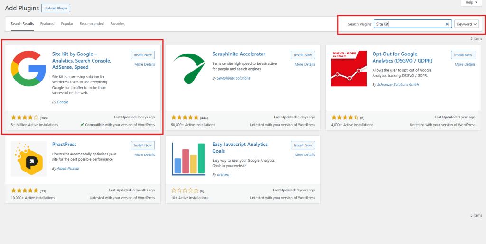This screenshot has width=486, height=244.
Task: Open the Keyword search type dropdown
Action: [467, 24]
